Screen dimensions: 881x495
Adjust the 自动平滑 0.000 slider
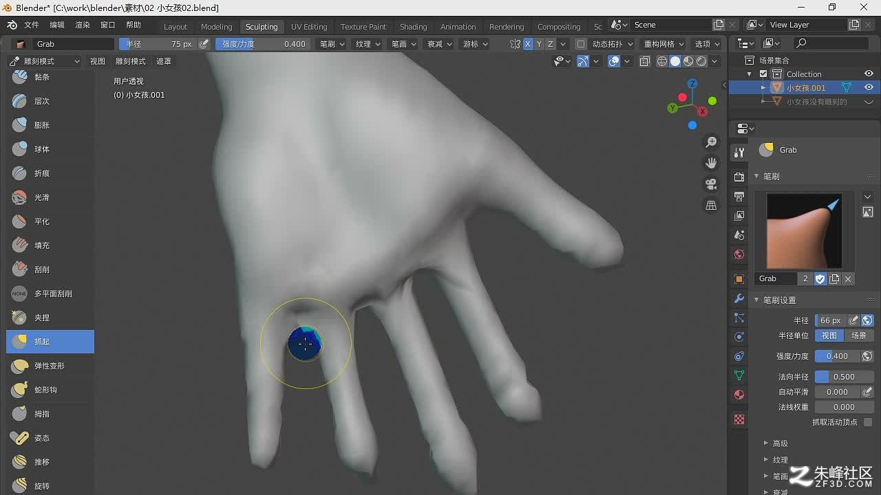(838, 392)
